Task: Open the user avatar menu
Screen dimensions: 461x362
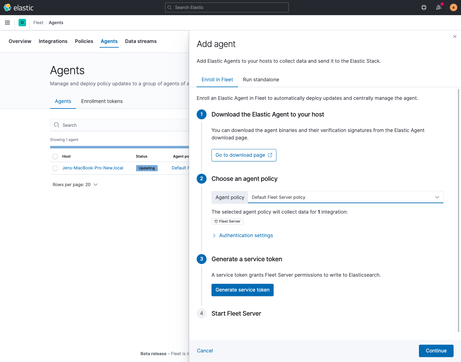Action: point(454,7)
